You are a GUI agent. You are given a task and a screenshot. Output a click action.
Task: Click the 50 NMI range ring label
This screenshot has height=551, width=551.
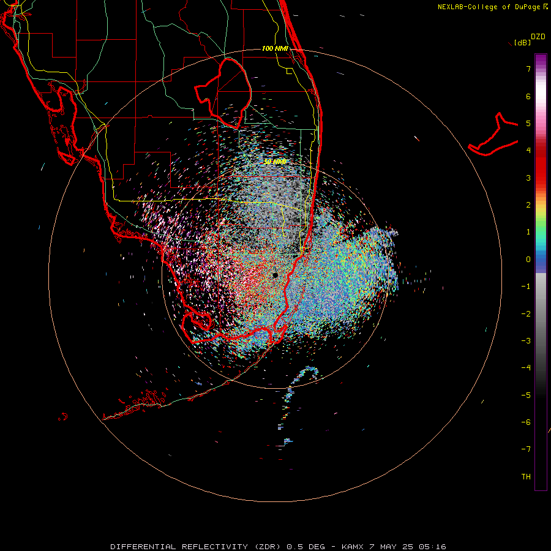click(275, 162)
